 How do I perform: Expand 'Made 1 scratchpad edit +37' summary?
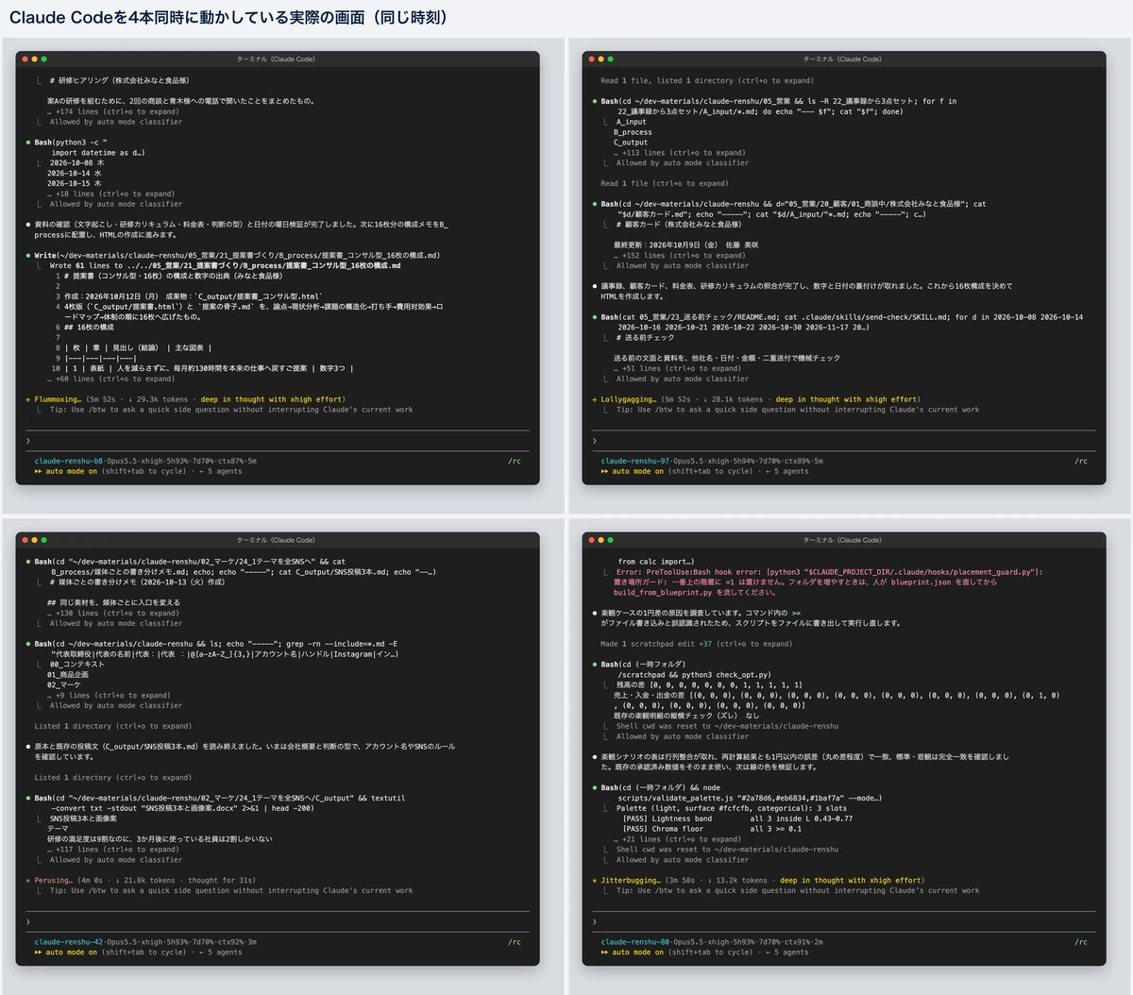(697, 644)
